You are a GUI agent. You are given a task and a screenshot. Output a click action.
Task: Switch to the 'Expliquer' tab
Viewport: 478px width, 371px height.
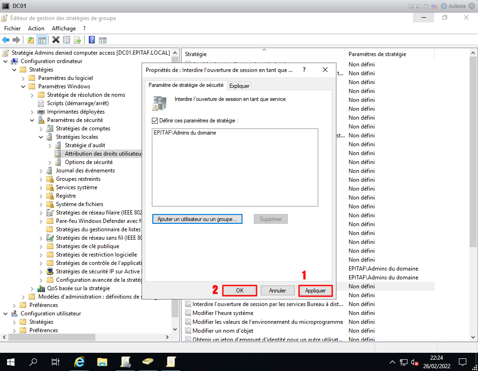[239, 86]
